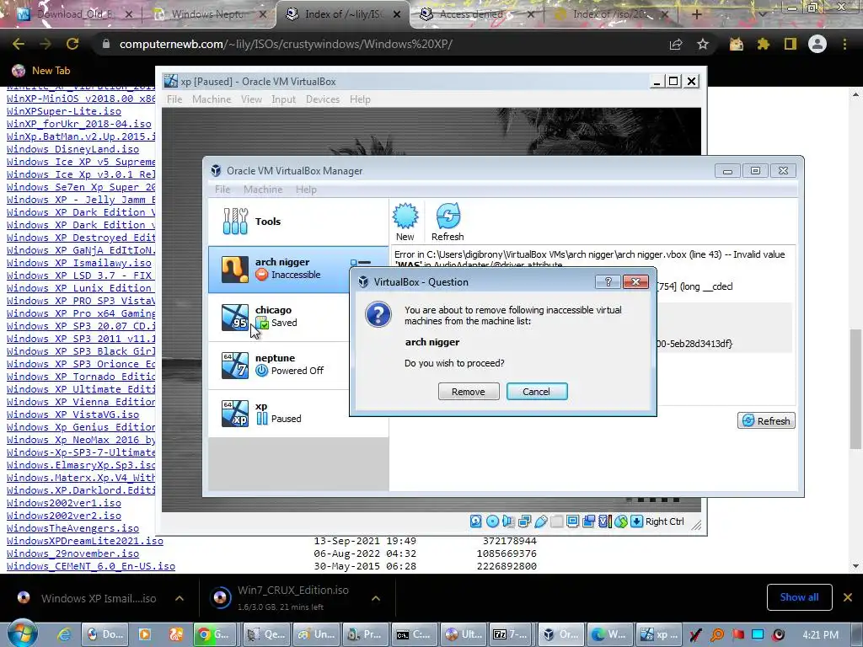The height and width of the screenshot is (647, 863).
Task: Open the Chrome profile avatar
Action: (x=817, y=44)
